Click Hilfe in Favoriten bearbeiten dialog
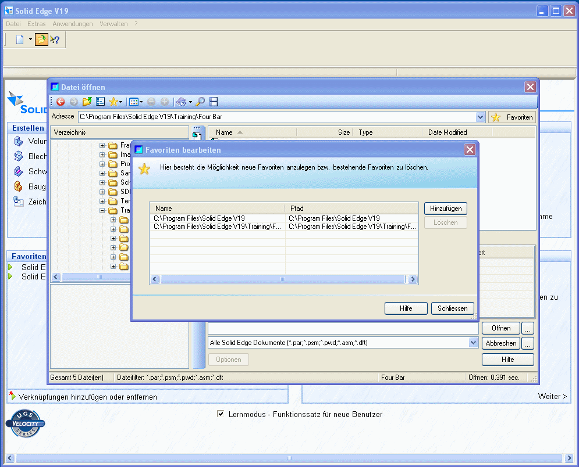 (406, 308)
